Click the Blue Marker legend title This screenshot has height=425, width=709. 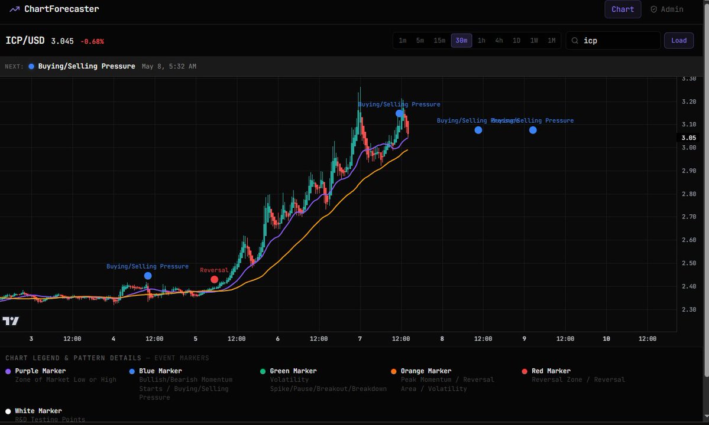click(160, 371)
